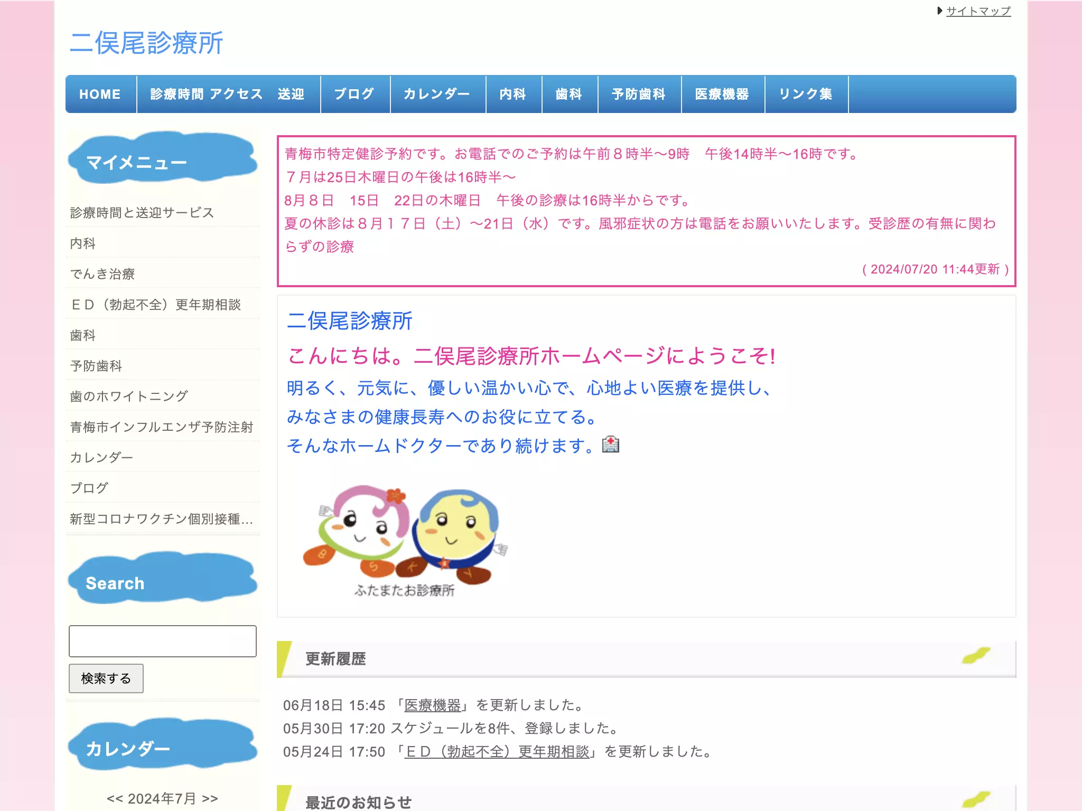The height and width of the screenshot is (811, 1082).
Task: Focus the Search text input field
Action: point(163,641)
